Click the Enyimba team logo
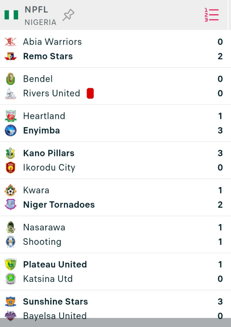Screen dimensions: 231x327 [x=11, y=131]
